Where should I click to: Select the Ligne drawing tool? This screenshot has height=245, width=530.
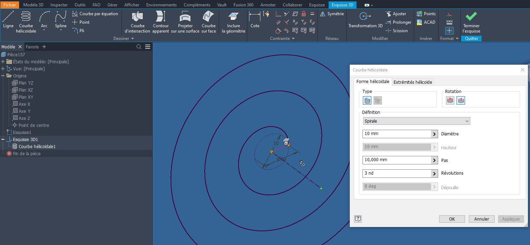[8, 20]
